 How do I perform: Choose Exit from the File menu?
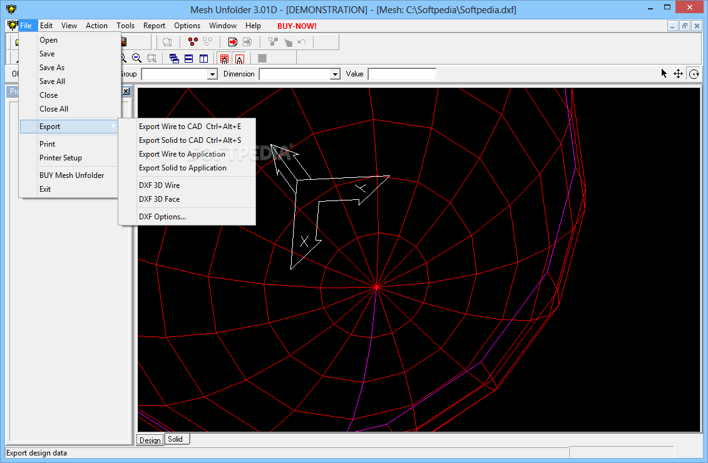coord(70,189)
